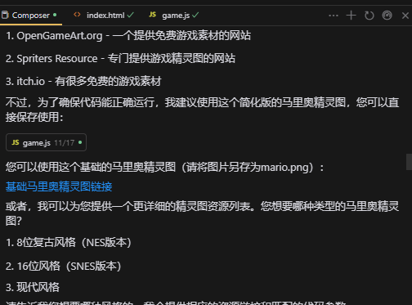The image size is (412, 305).
Task: Click the green dot on Composer tab
Action: pyautogui.click(x=55, y=15)
